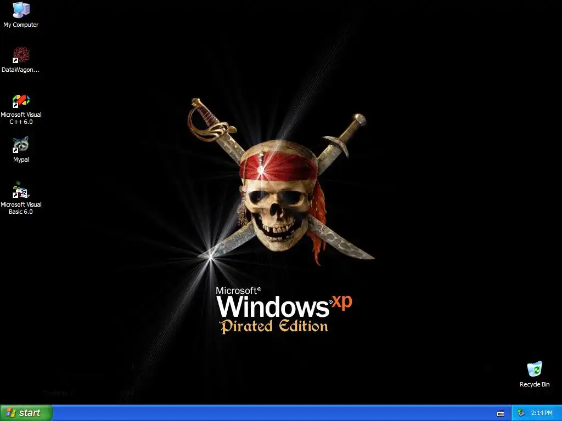This screenshot has width=562, height=421.
Task: Click the keyboard language bar icon
Action: 501,413
